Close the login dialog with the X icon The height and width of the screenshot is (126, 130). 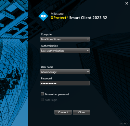point(126,4)
